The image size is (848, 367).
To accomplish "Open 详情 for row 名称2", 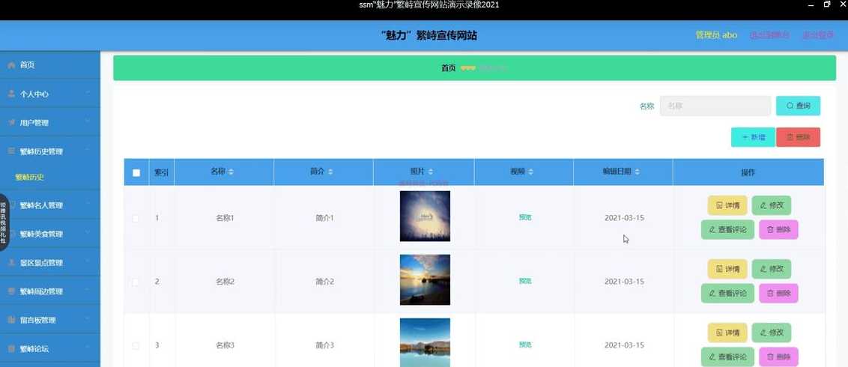I will (x=727, y=269).
